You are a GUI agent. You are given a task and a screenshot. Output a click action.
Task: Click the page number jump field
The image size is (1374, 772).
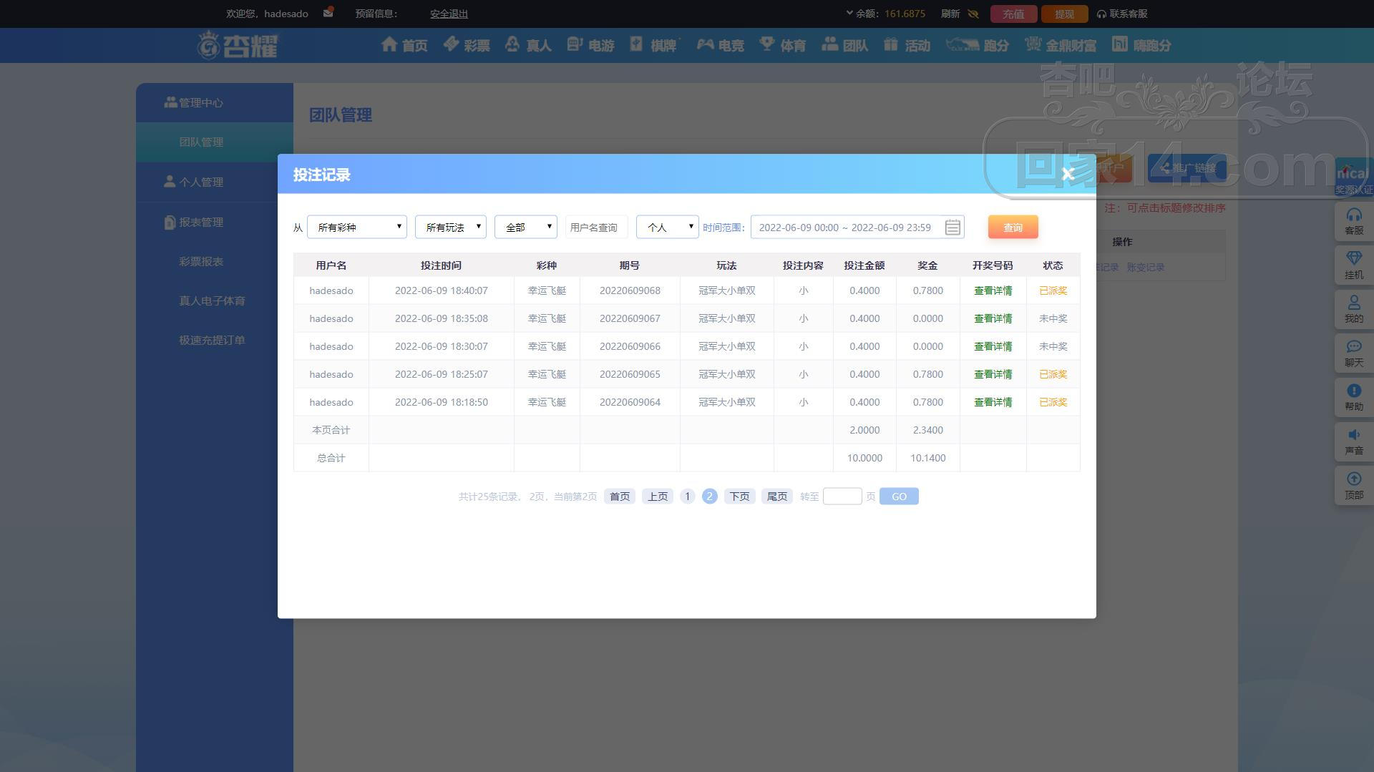[842, 496]
